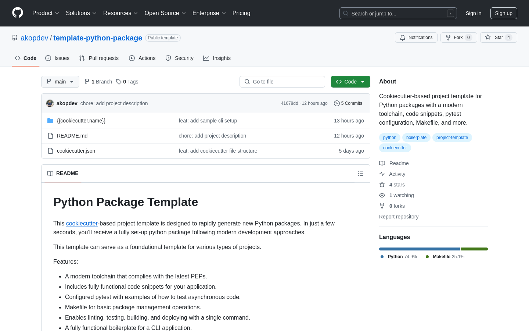This screenshot has height=331, width=529.
Task: Open the cookiecutter link in README text
Action: 82,223
